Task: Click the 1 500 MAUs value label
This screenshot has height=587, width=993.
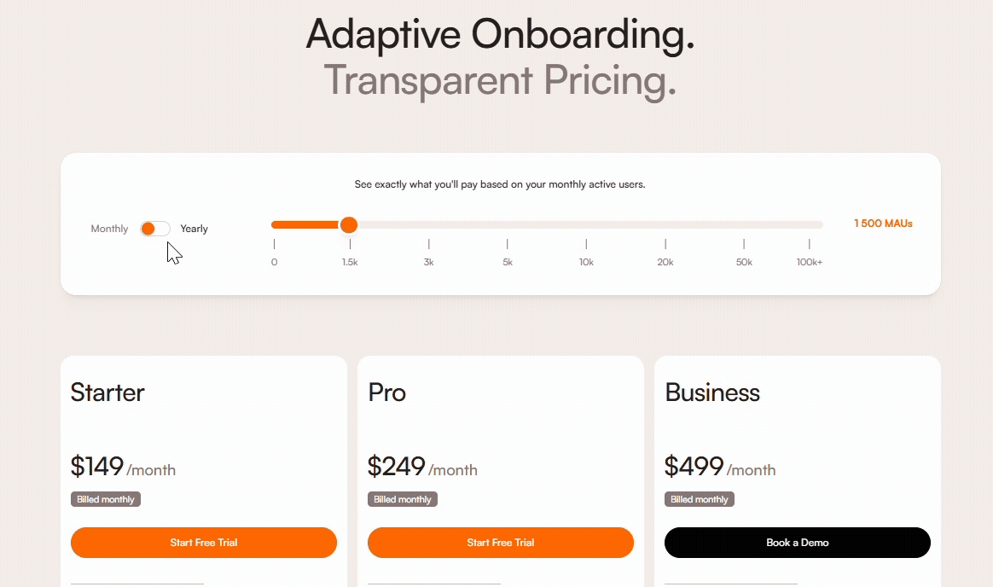Action: click(x=883, y=224)
